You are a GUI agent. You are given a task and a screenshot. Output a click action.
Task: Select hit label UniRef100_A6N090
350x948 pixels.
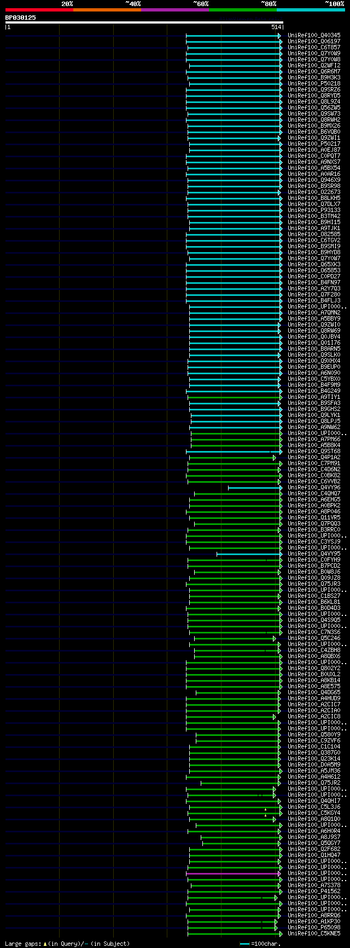314,373
